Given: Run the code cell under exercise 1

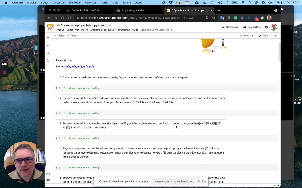Looking at the screenshot, I should click(x=58, y=88).
